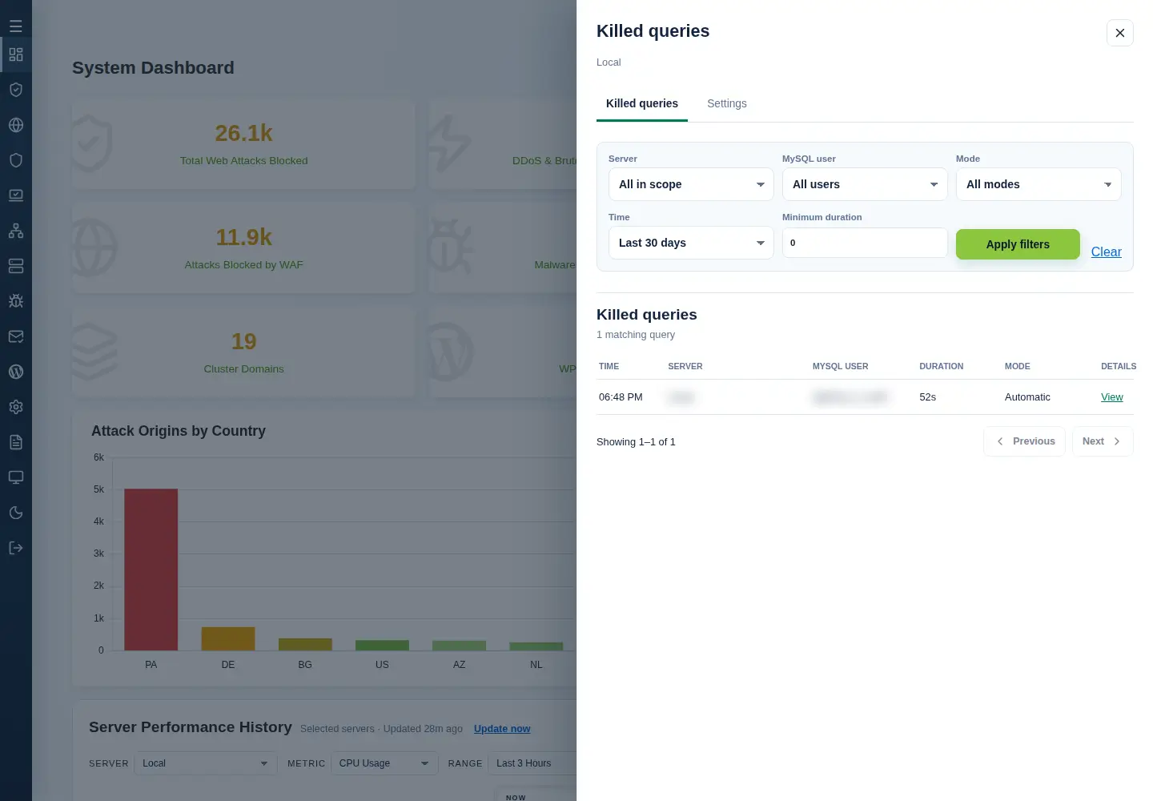Open the globe sidebar icon
Screen dimensions: 1153x801
[15, 125]
